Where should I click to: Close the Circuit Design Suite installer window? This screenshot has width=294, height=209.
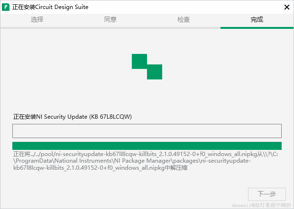(x=286, y=7)
